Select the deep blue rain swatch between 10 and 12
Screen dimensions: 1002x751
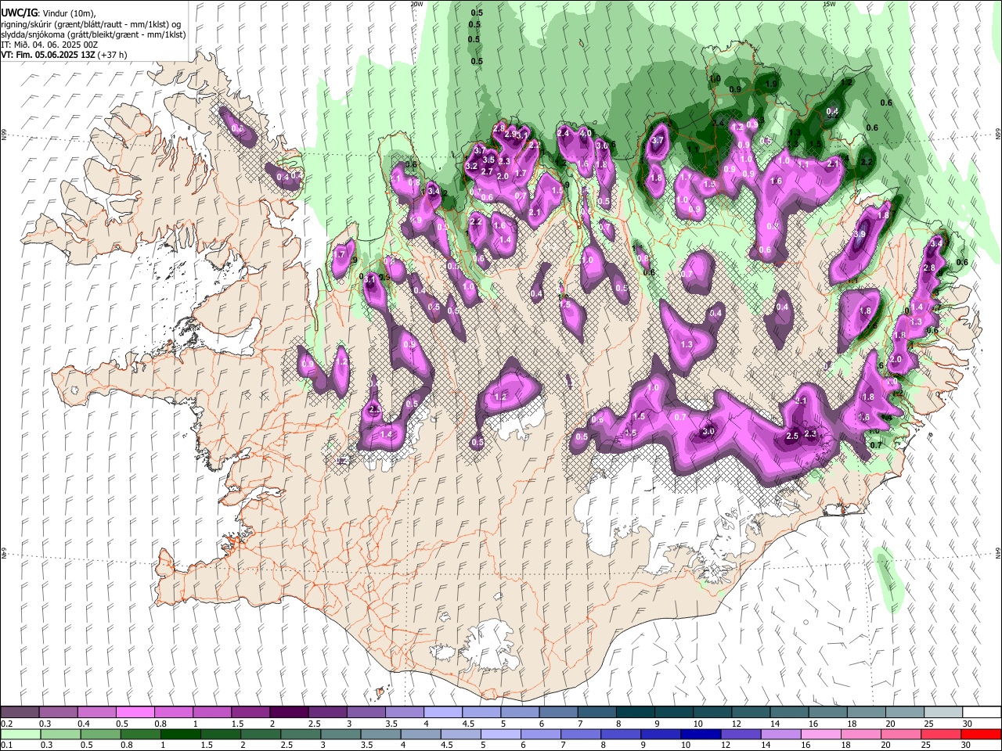[x=701, y=734]
